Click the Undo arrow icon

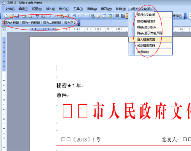(x=74, y=16)
